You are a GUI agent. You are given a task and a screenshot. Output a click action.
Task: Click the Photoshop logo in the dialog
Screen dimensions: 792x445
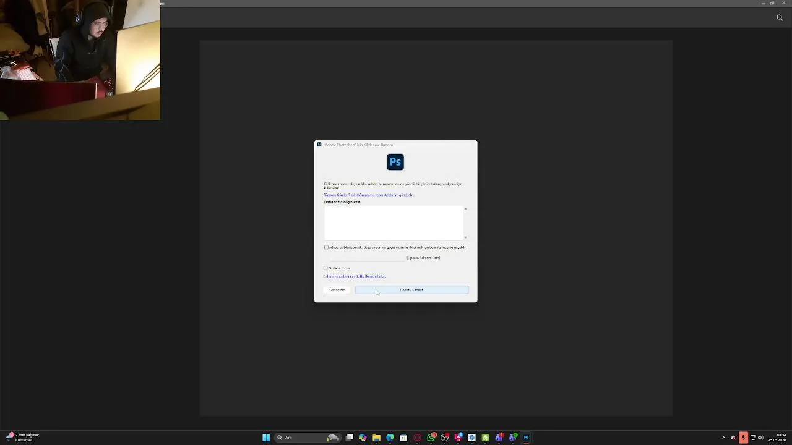point(395,162)
